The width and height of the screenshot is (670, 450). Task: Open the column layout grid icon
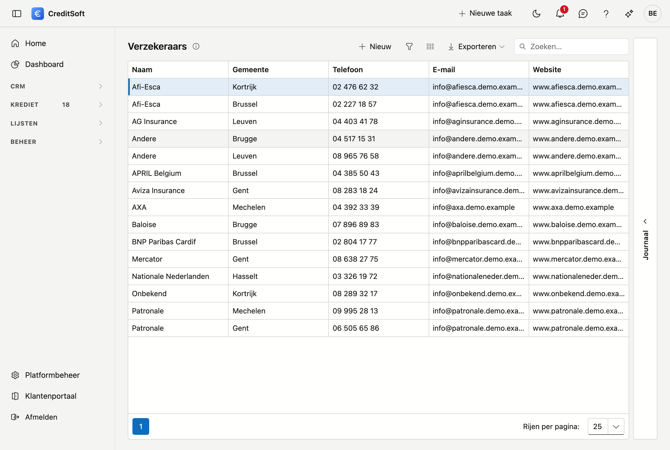430,47
